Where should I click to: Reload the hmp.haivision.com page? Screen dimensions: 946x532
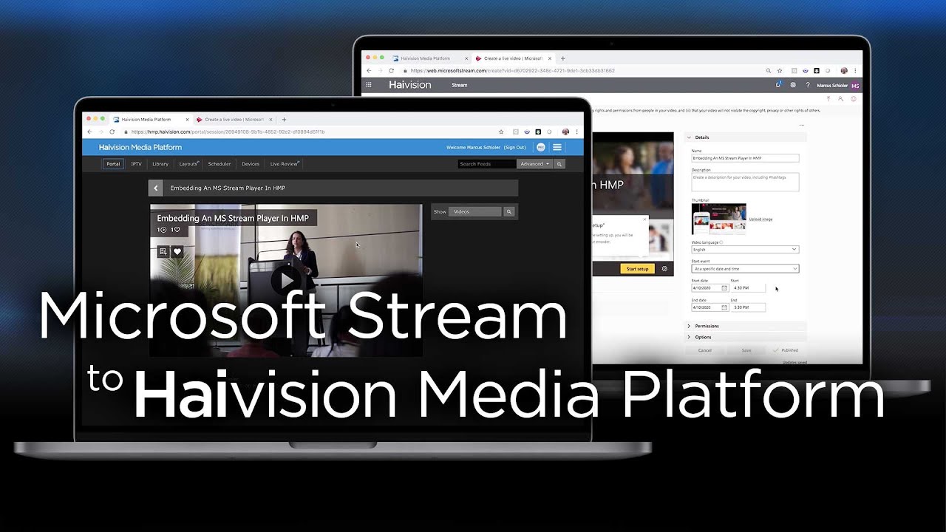[112, 132]
